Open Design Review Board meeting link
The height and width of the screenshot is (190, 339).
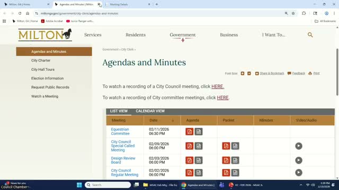coord(123,160)
